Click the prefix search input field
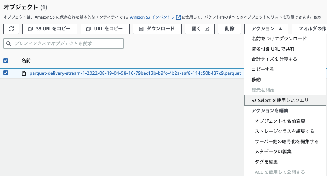This screenshot has height=176, width=327. tap(64, 43)
